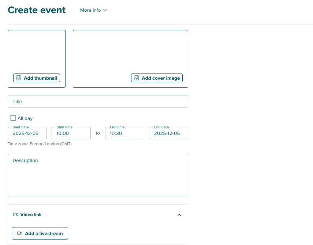Click the Title input field
Screen dimensions: 313x245
tap(98, 101)
